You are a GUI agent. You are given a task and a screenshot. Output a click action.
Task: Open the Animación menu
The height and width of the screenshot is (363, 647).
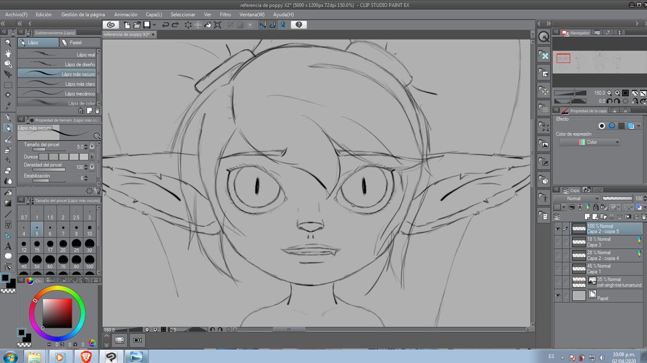[x=126, y=15]
